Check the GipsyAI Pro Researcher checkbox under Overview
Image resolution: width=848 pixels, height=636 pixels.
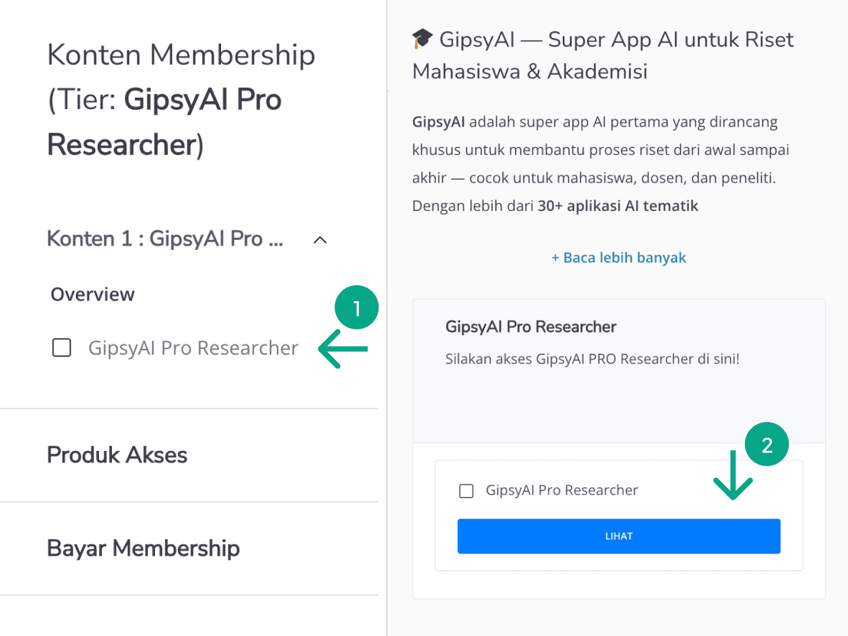pos(61,348)
